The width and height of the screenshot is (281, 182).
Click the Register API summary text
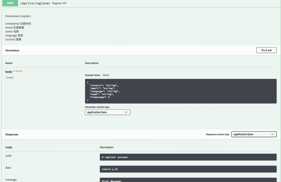coord(59,3)
